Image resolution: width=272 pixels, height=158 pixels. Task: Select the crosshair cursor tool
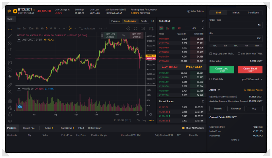point(10,29)
